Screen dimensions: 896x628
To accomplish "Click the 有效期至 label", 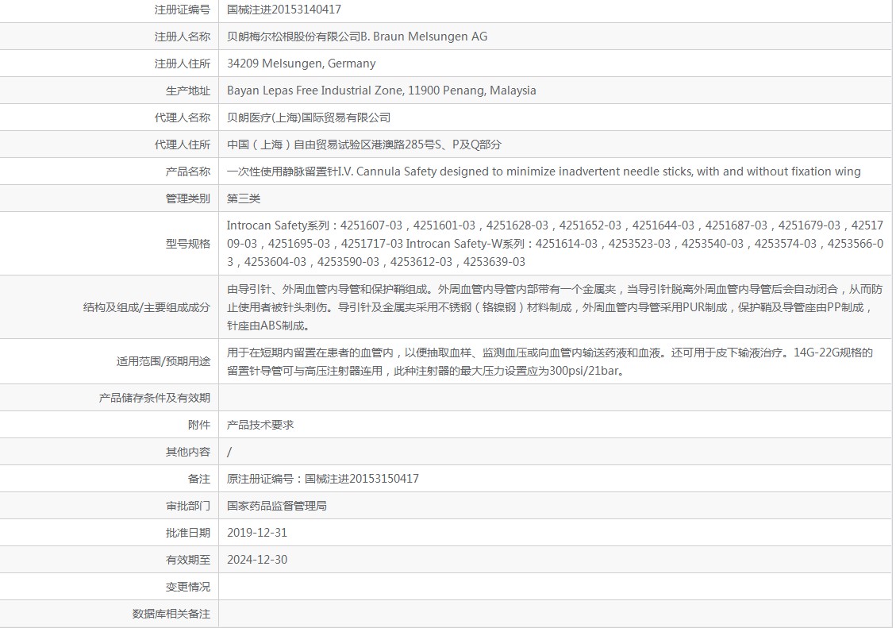I will [x=188, y=560].
